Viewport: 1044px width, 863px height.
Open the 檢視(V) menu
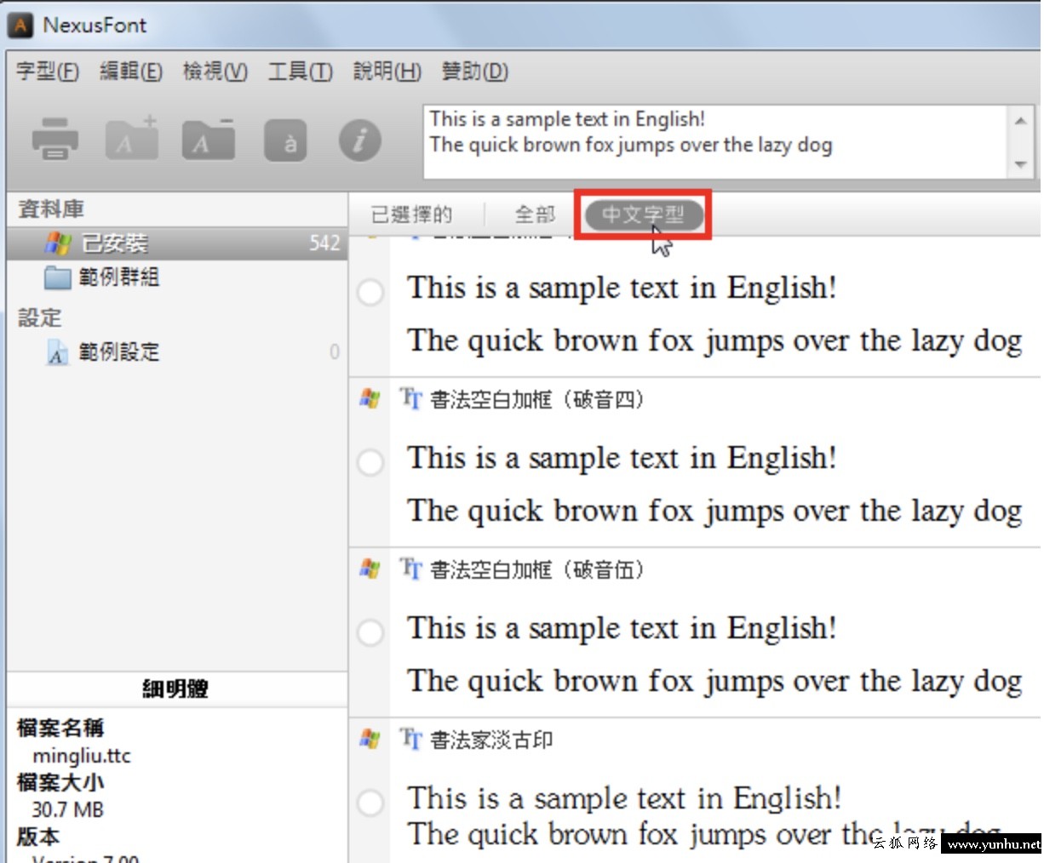[215, 71]
